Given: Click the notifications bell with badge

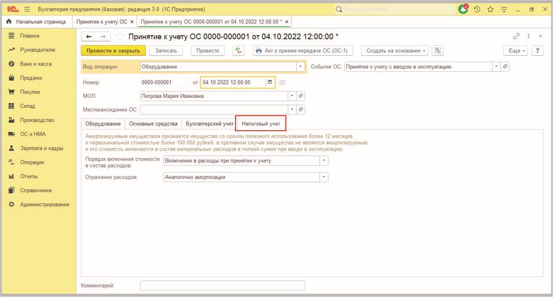Looking at the screenshot, I should point(463,9).
